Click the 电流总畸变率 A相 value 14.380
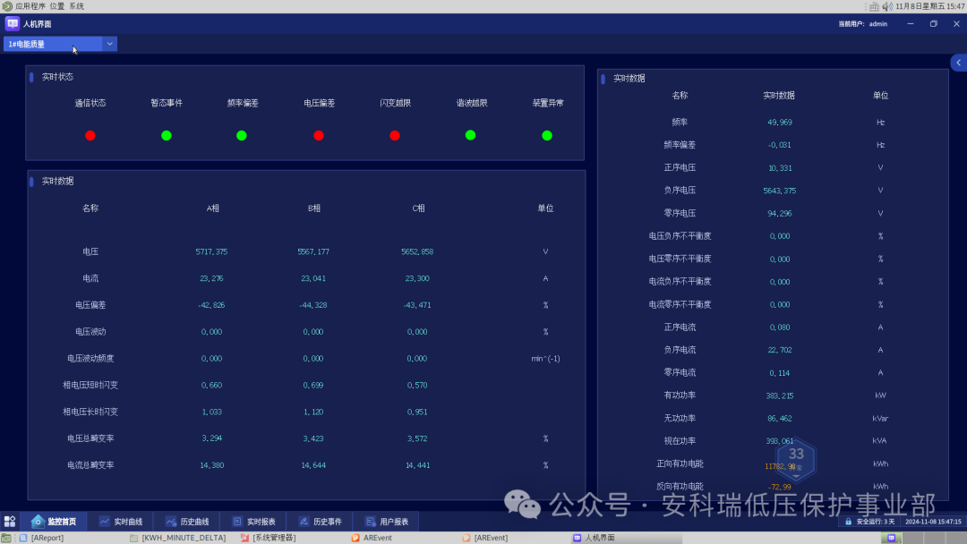967x544 pixels. [x=211, y=465]
